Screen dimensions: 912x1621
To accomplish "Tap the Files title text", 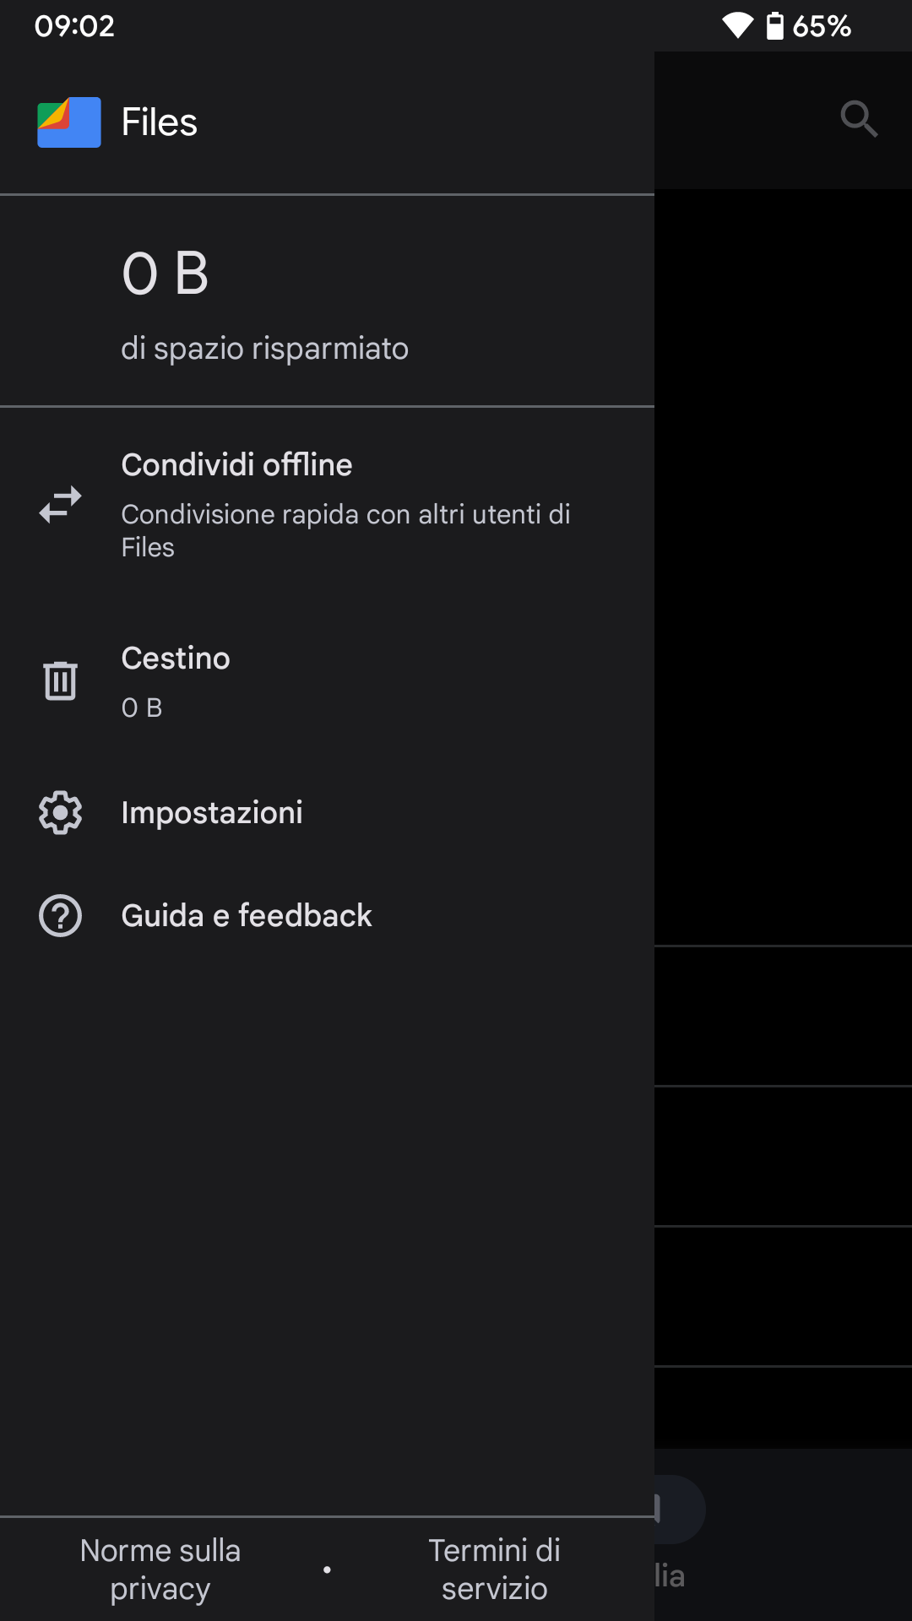I will 160,122.
